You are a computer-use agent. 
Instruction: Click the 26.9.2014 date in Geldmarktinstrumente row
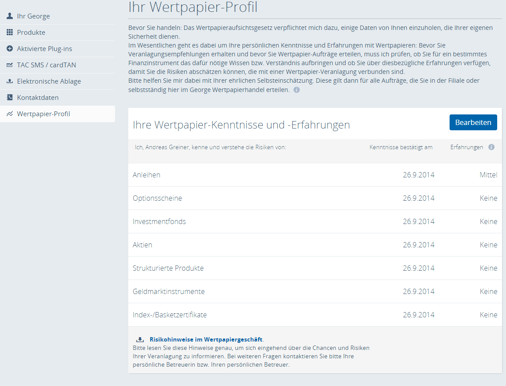(x=419, y=292)
